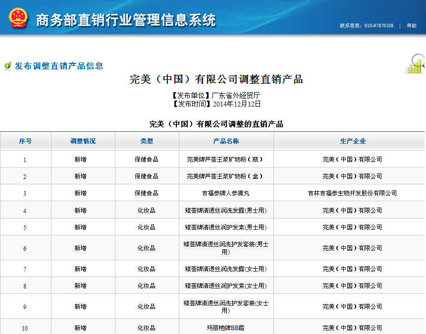This screenshot has height=334, width=426.
Task: Click 臻萃牌清透丝润洗发露(男士用) product name
Action: (x=225, y=211)
